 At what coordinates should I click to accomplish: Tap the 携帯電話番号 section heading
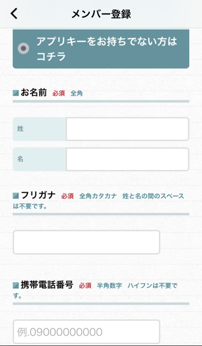[x=47, y=285]
